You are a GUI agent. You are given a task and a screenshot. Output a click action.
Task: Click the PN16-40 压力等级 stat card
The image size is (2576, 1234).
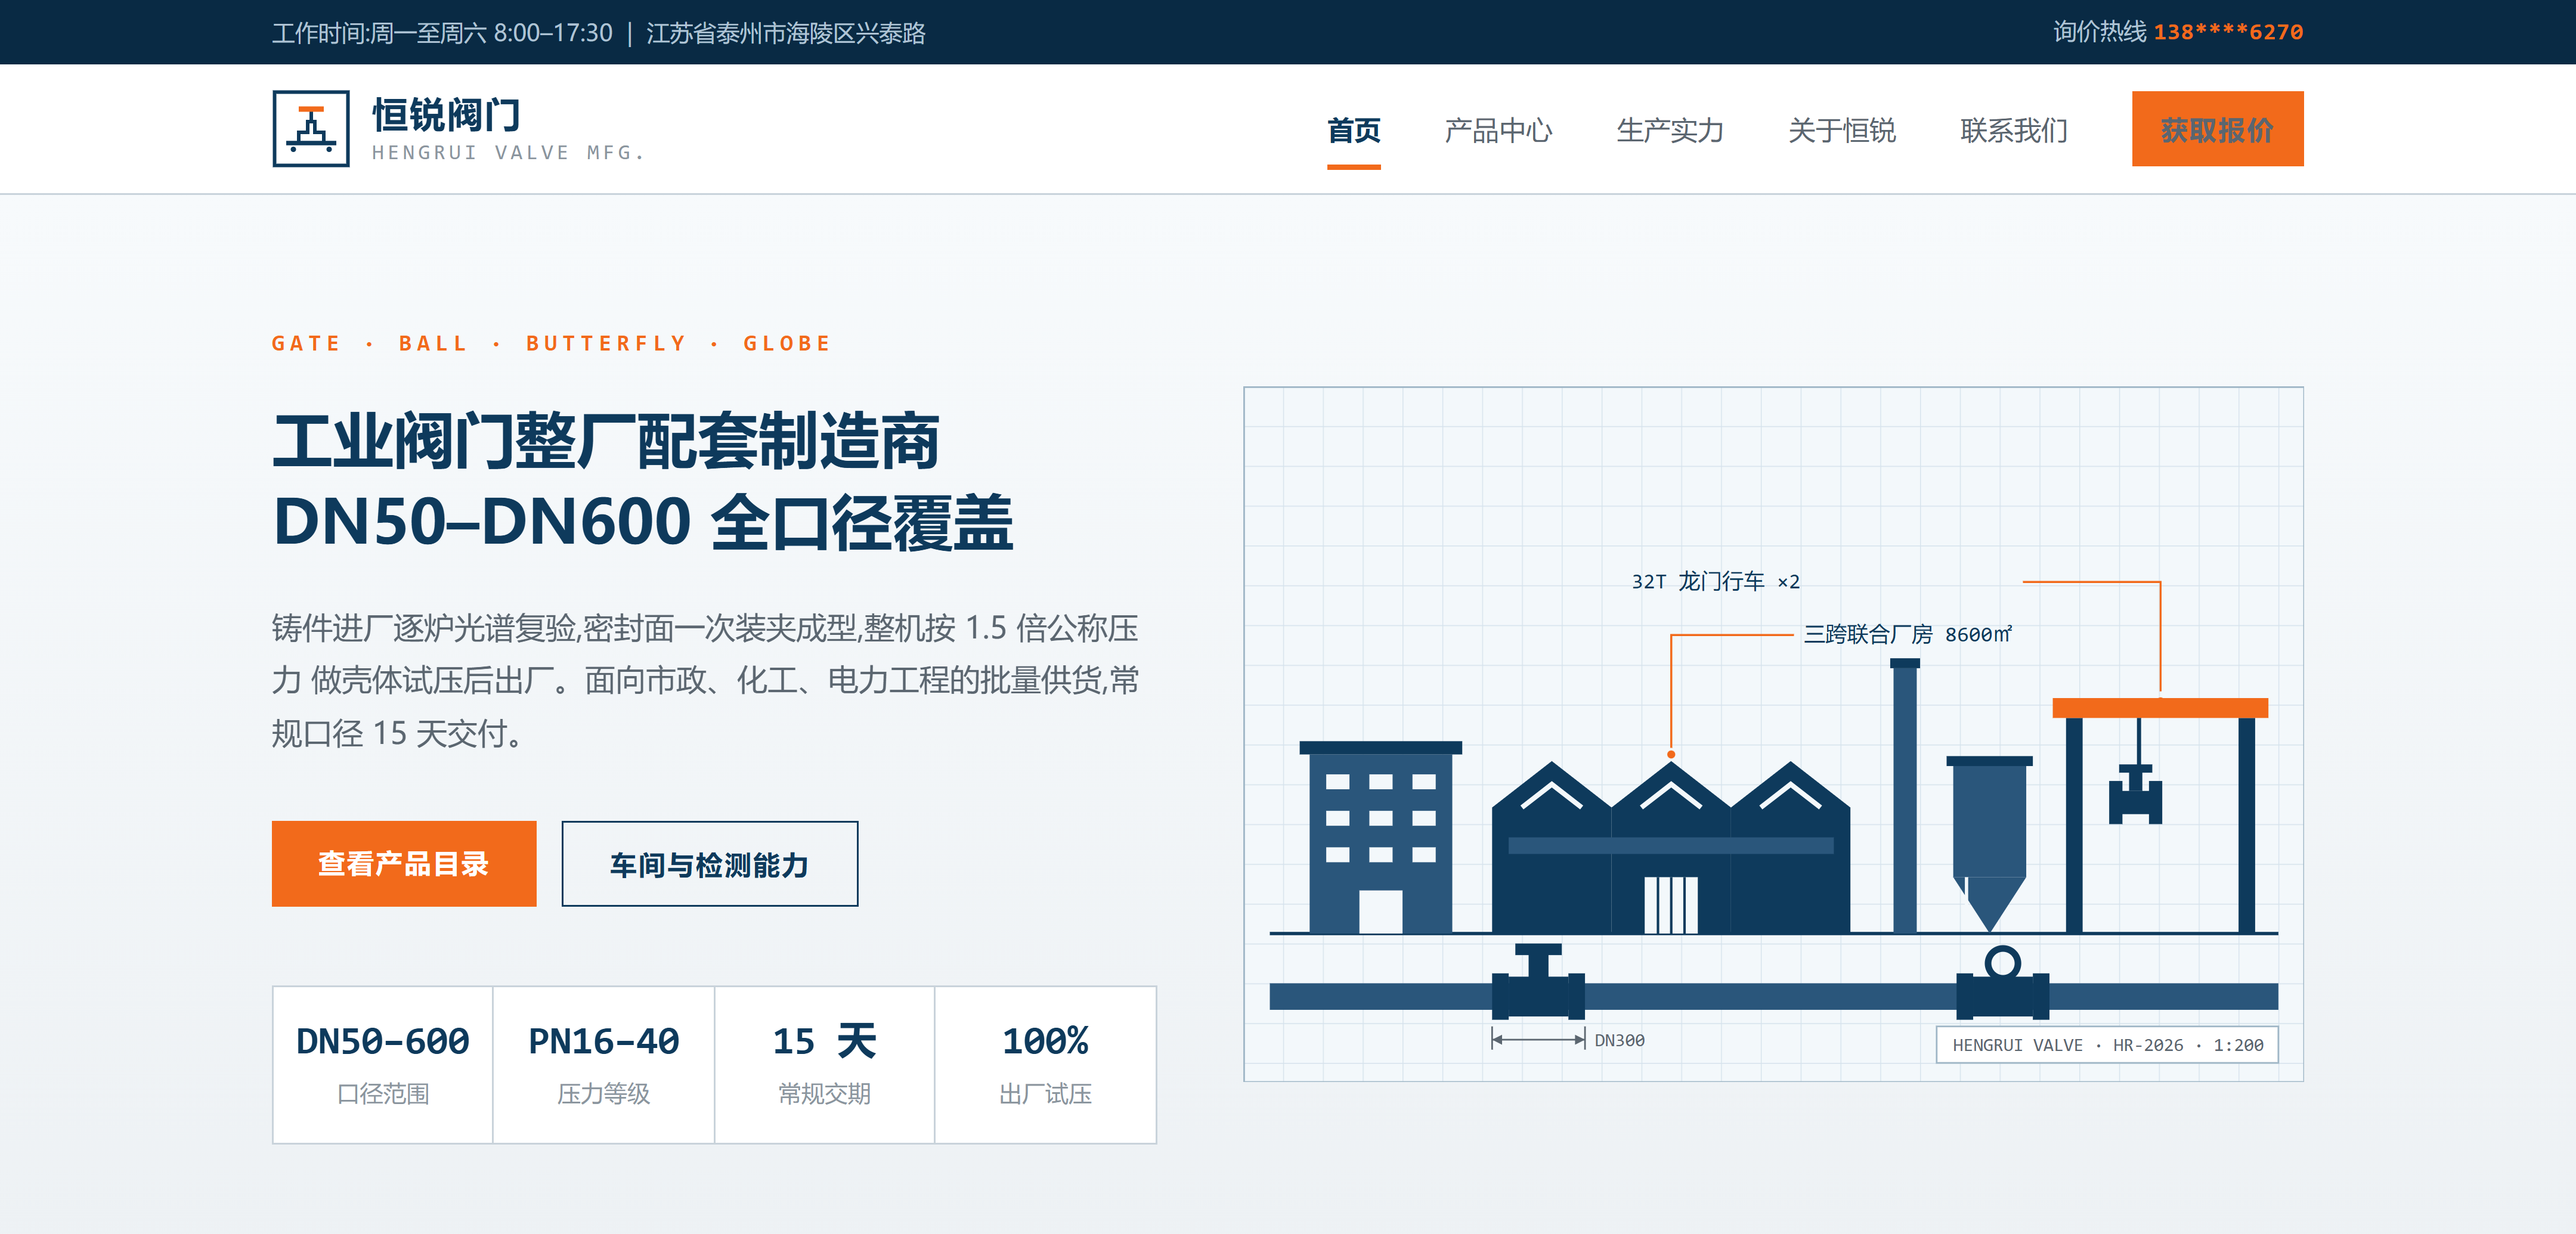(x=604, y=1065)
